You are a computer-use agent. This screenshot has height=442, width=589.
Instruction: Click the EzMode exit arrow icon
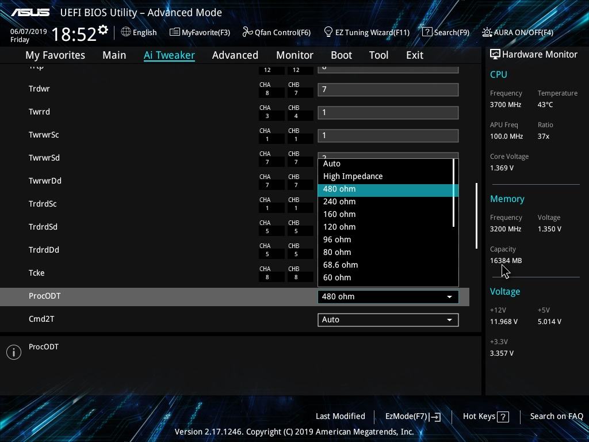point(435,417)
